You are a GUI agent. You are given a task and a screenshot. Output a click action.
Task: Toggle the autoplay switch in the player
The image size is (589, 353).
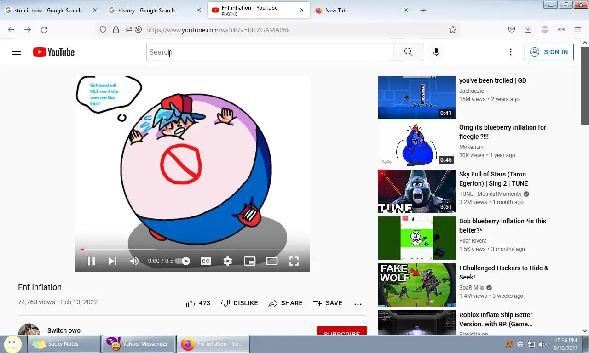182,261
